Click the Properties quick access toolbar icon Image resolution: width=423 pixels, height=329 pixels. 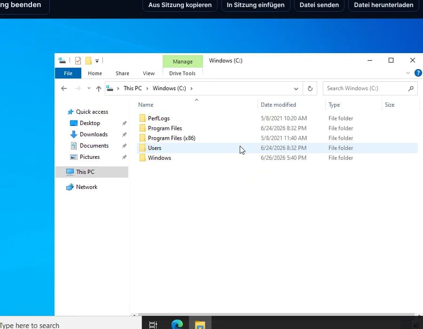78,61
